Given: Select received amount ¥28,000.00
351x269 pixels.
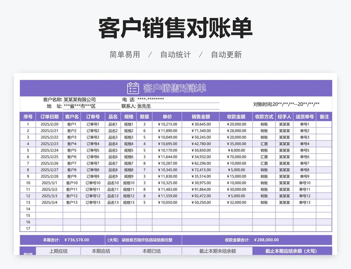Looking at the screenshot, I should click(x=236, y=131).
